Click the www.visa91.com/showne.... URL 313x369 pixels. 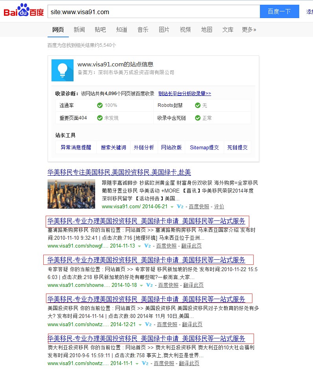point(78,285)
